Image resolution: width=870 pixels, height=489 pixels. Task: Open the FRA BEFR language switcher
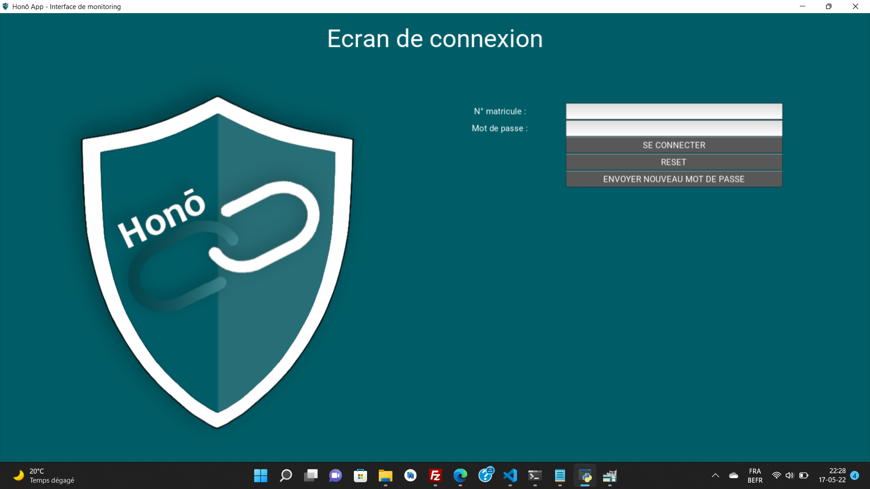755,475
